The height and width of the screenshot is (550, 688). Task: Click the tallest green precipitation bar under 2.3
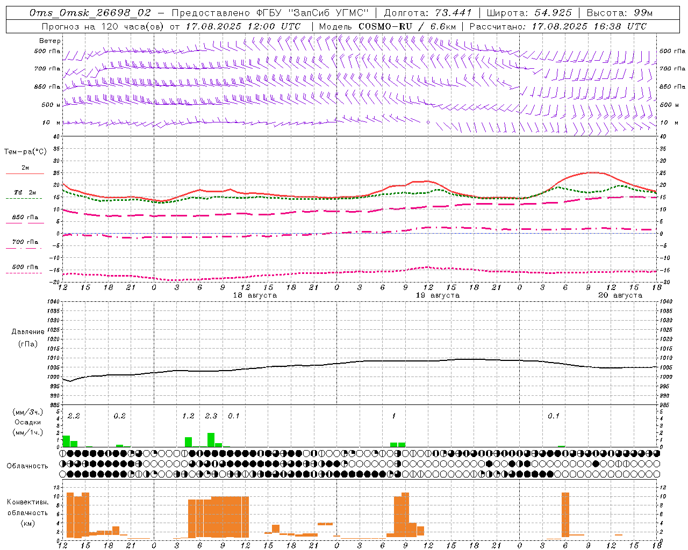tap(211, 440)
